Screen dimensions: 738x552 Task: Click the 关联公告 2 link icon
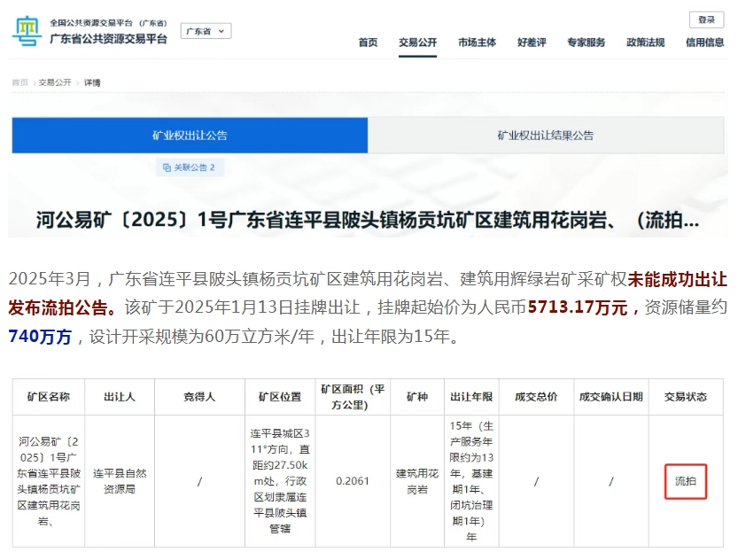pyautogui.click(x=189, y=167)
